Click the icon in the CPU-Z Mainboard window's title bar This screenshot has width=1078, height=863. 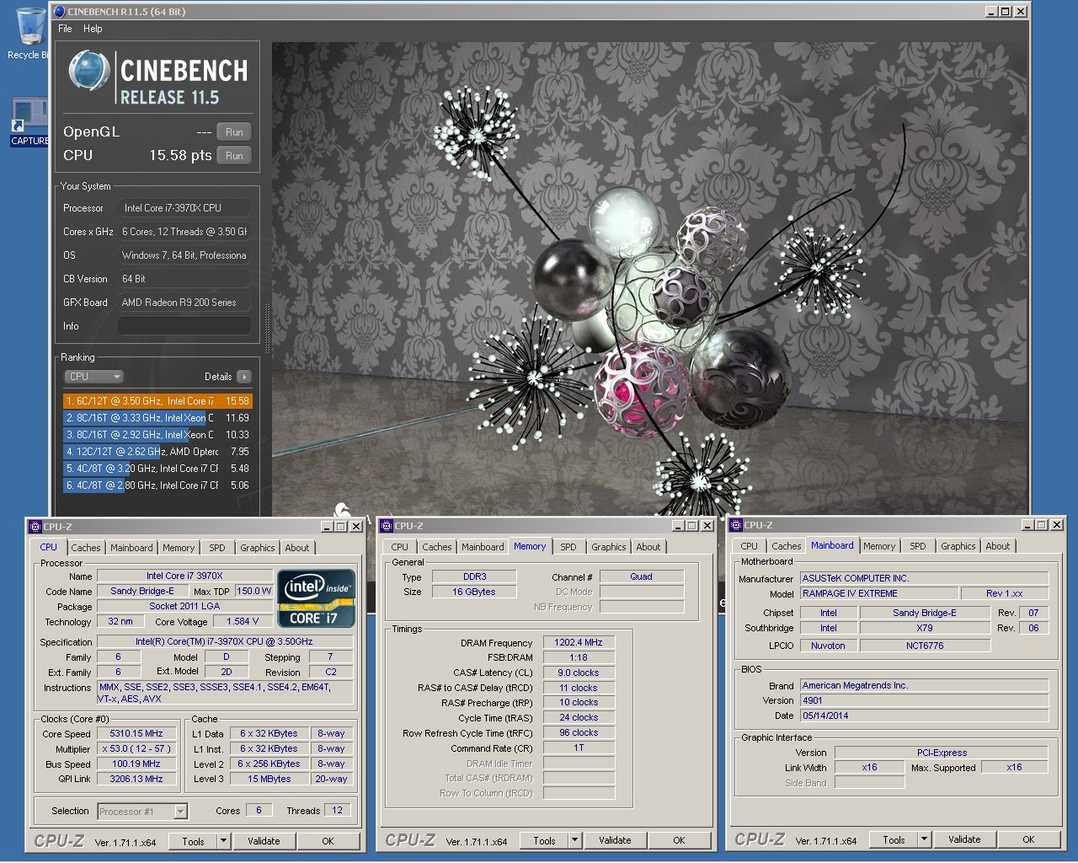click(x=737, y=525)
